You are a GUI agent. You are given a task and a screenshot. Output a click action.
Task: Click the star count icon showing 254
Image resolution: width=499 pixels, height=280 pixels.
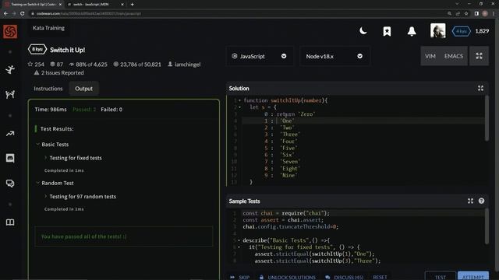click(x=30, y=64)
